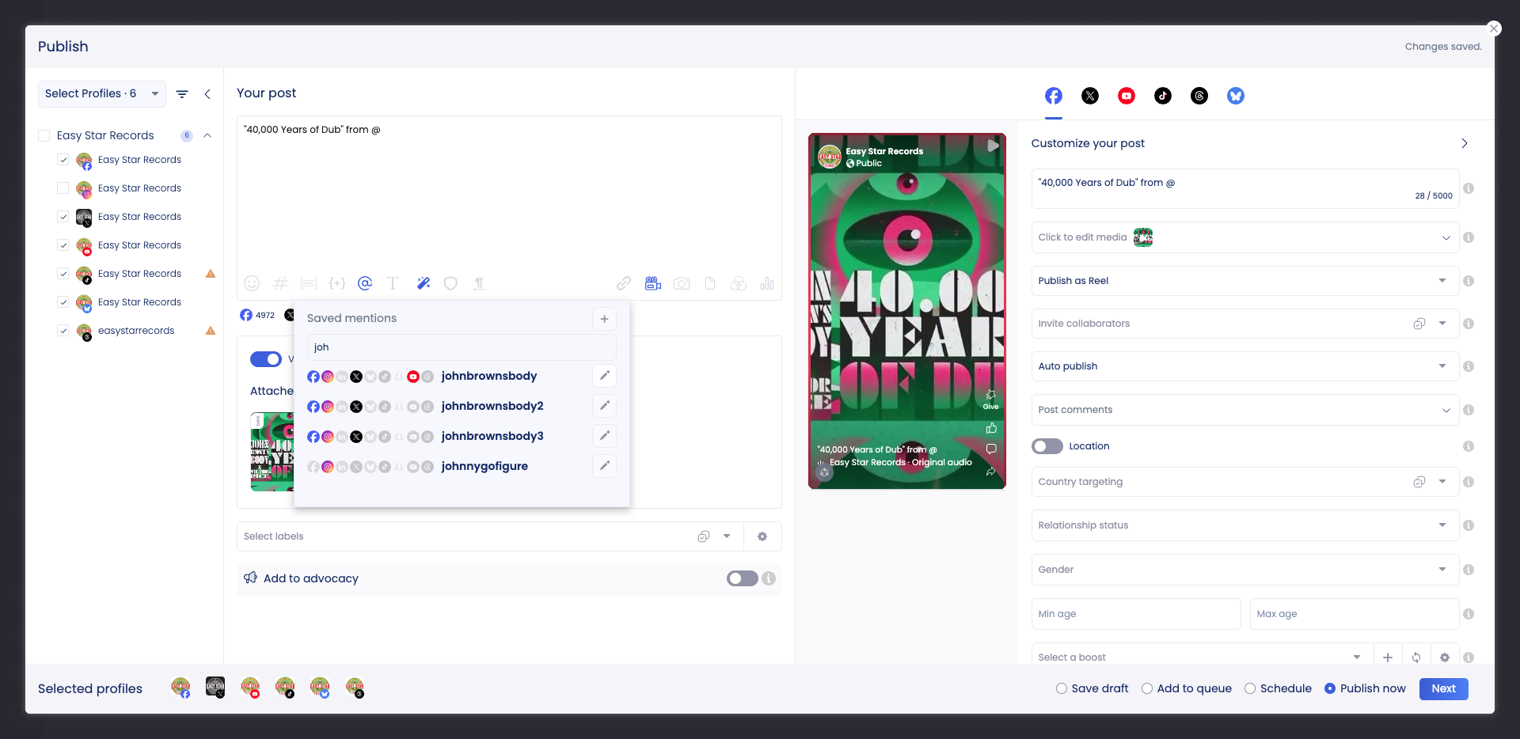Image resolution: width=1520 pixels, height=739 pixels.
Task: Edit the johnbrownsbody mention
Action: click(x=604, y=376)
